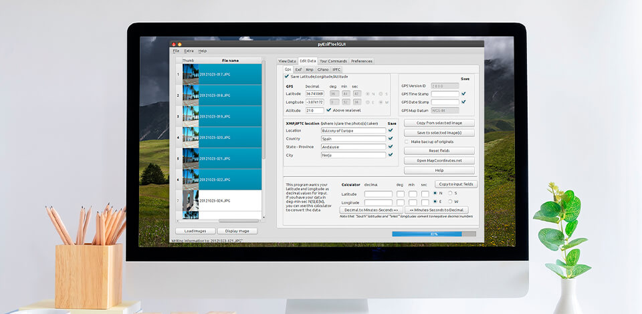Image resolution: width=642 pixels, height=314 pixels.
Task: Toggle Save Latitude/Longitude/Altitude checkbox
Action: 287,76
